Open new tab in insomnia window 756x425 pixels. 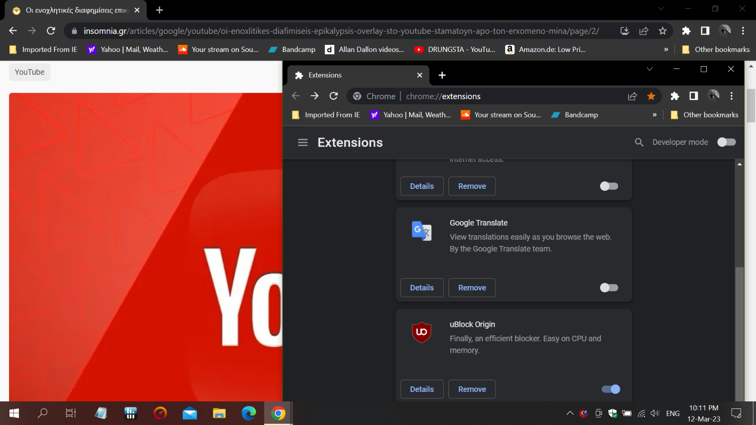[x=160, y=10]
